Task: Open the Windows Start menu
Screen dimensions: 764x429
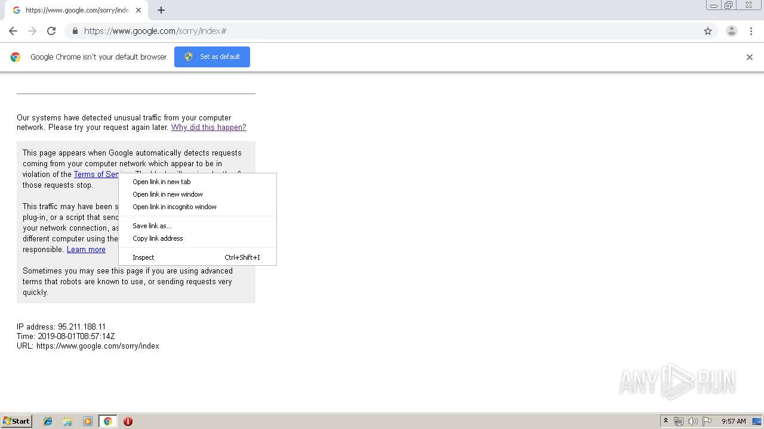Action: (x=17, y=421)
